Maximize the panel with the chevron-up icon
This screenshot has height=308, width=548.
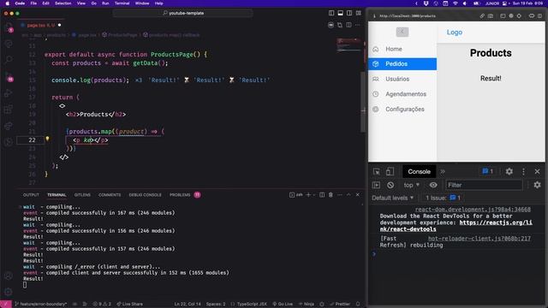[x=348, y=195]
